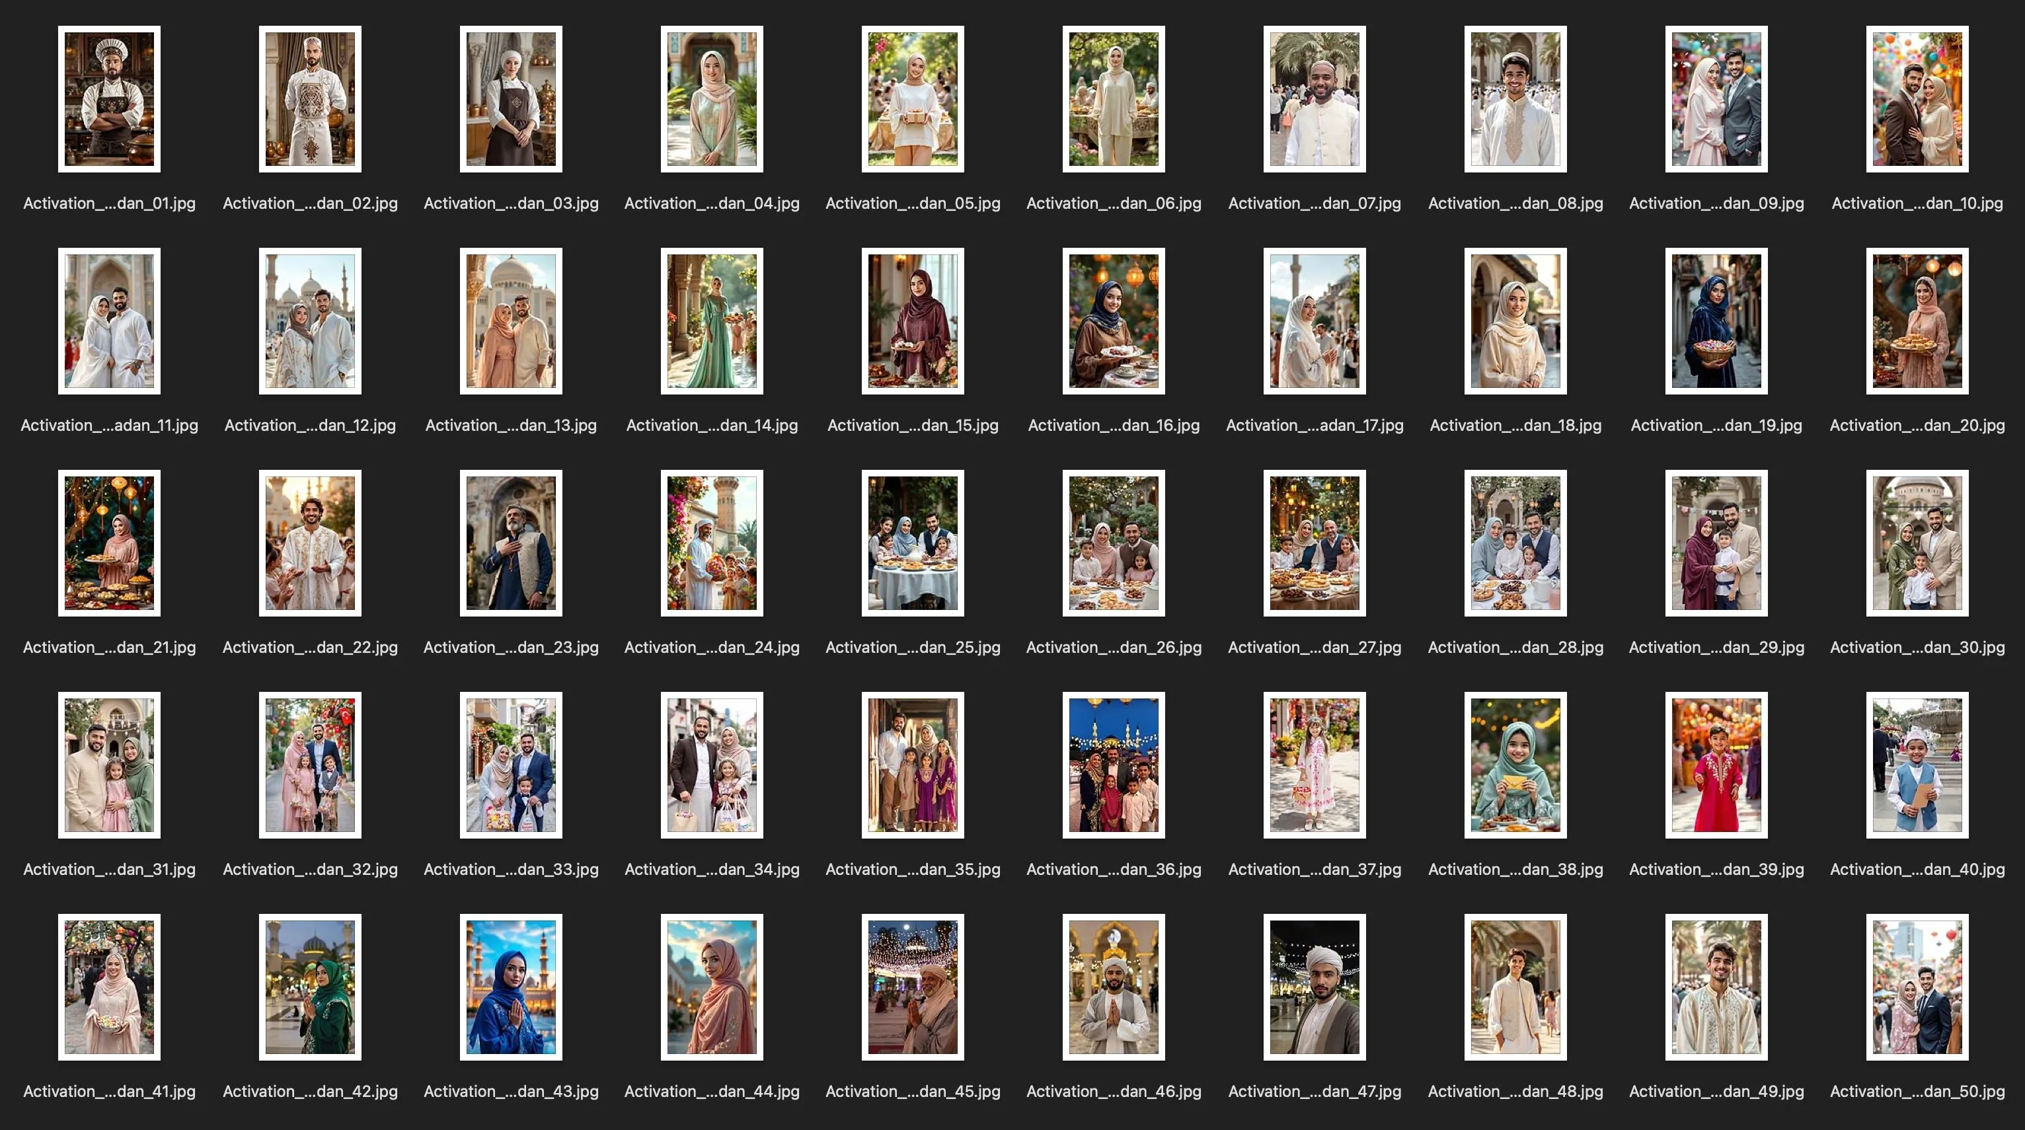The width and height of the screenshot is (2025, 1130).
Task: Click thumbnail of dan_10.jpg
Action: click(x=1917, y=99)
